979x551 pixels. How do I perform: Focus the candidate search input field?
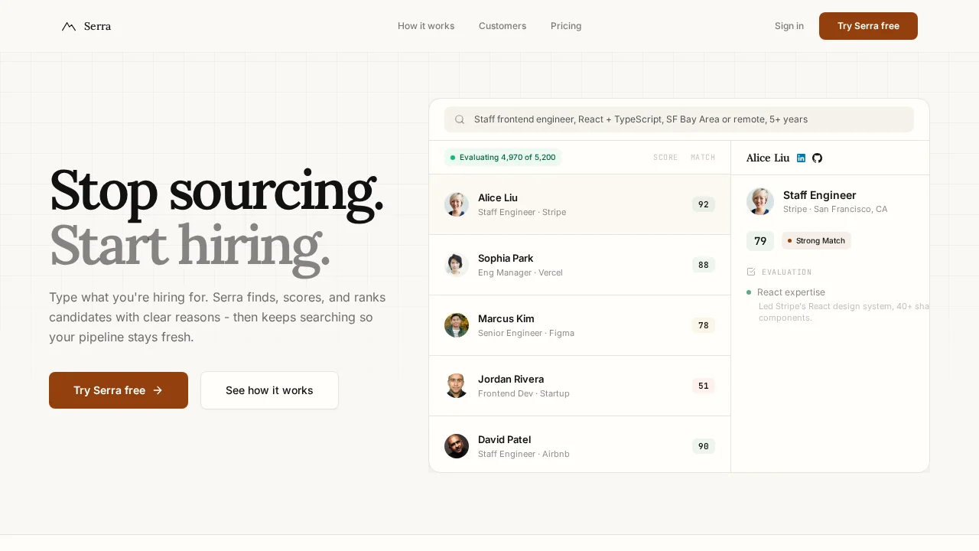click(688, 119)
